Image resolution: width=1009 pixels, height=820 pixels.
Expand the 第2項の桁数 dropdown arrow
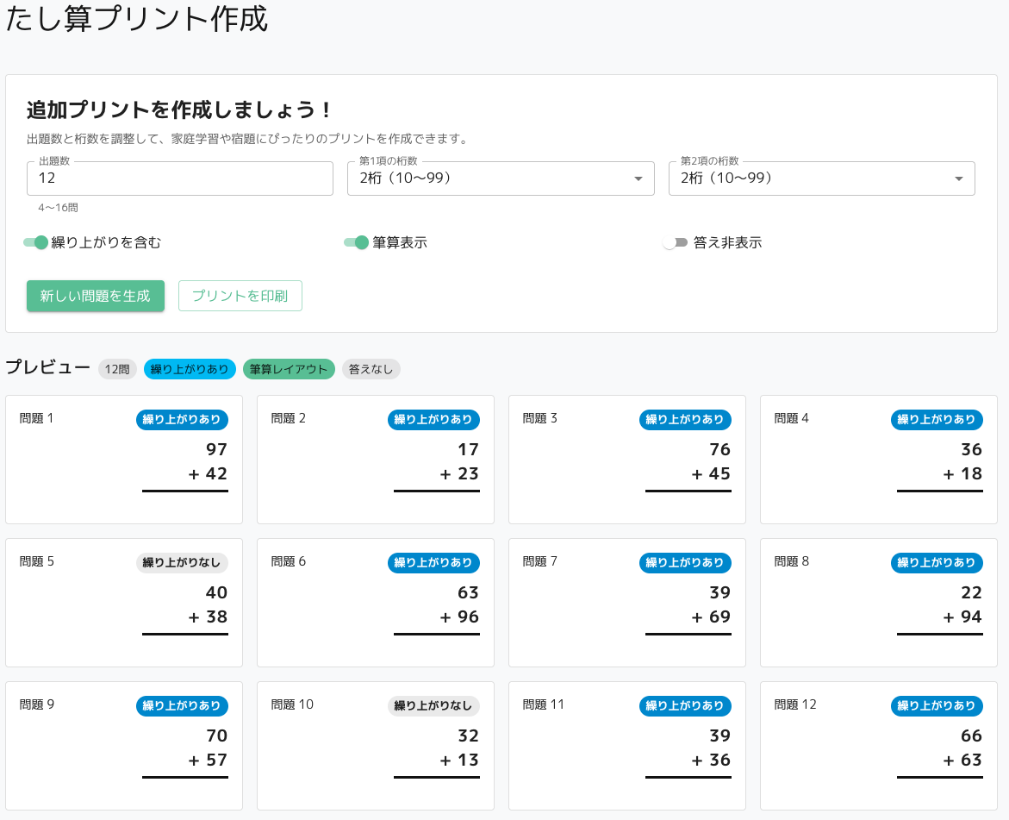click(x=958, y=178)
